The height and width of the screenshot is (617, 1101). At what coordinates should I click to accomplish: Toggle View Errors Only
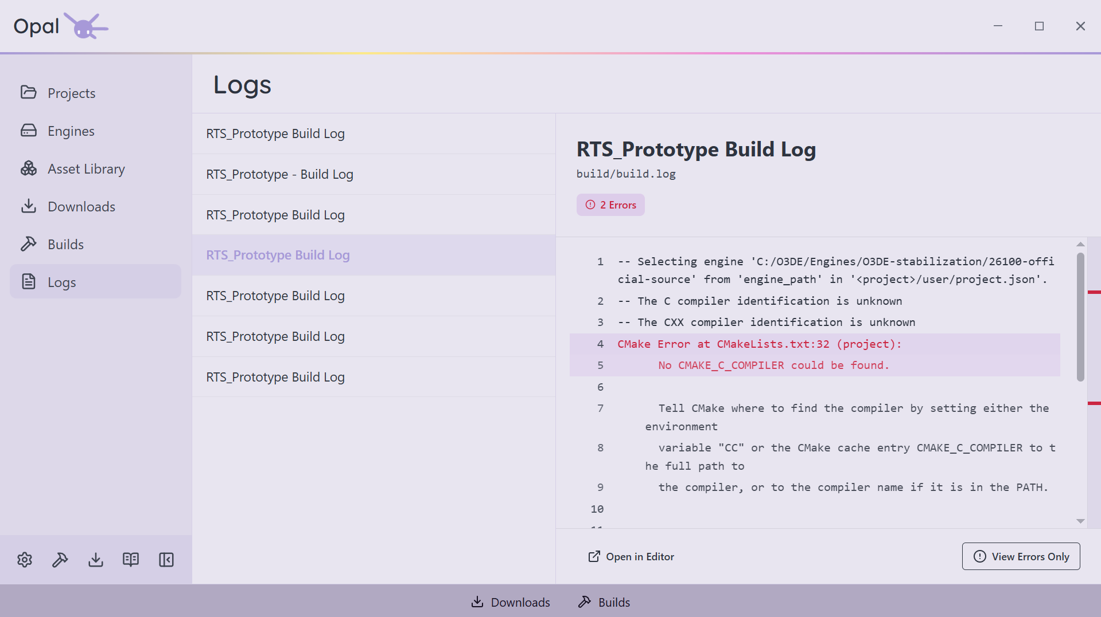(1021, 556)
